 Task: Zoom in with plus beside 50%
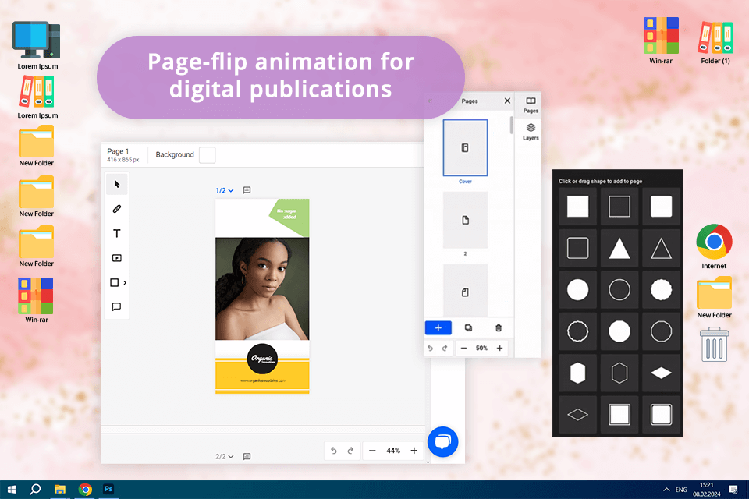pyautogui.click(x=499, y=348)
